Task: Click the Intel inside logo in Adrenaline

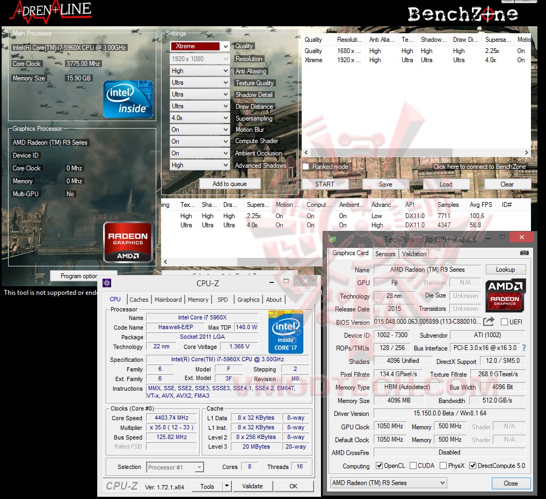Action: (128, 99)
